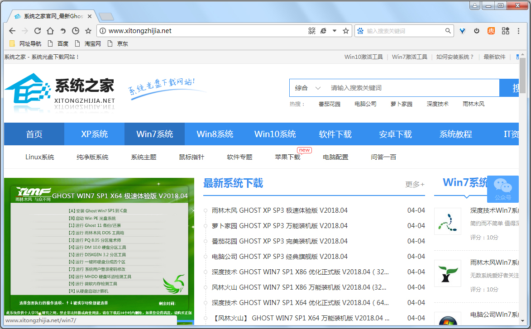The width and height of the screenshot is (531, 329).
Task: Open the Baidu paw search engine selector
Action: point(360,31)
